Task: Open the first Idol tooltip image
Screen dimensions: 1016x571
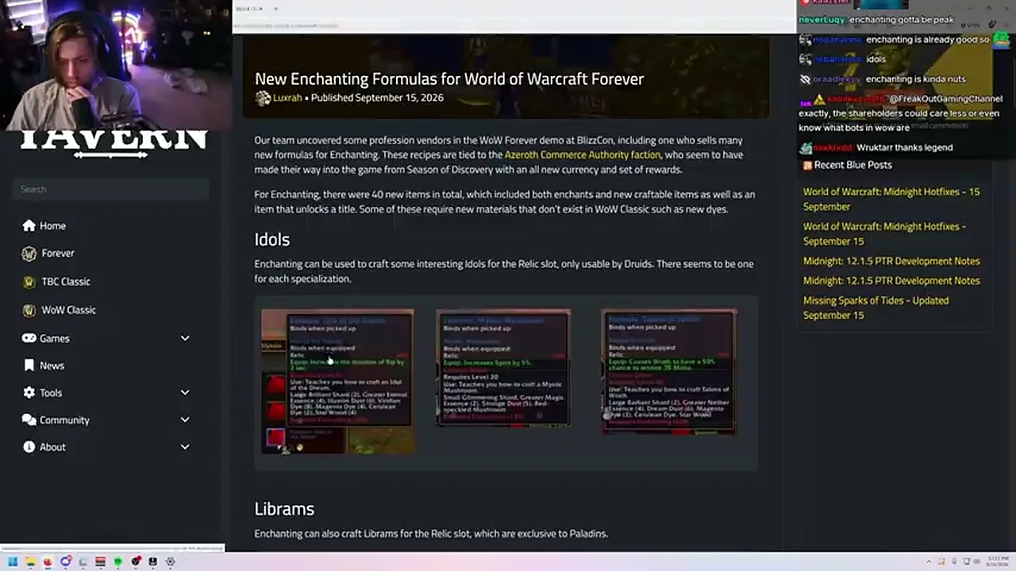Action: point(337,381)
